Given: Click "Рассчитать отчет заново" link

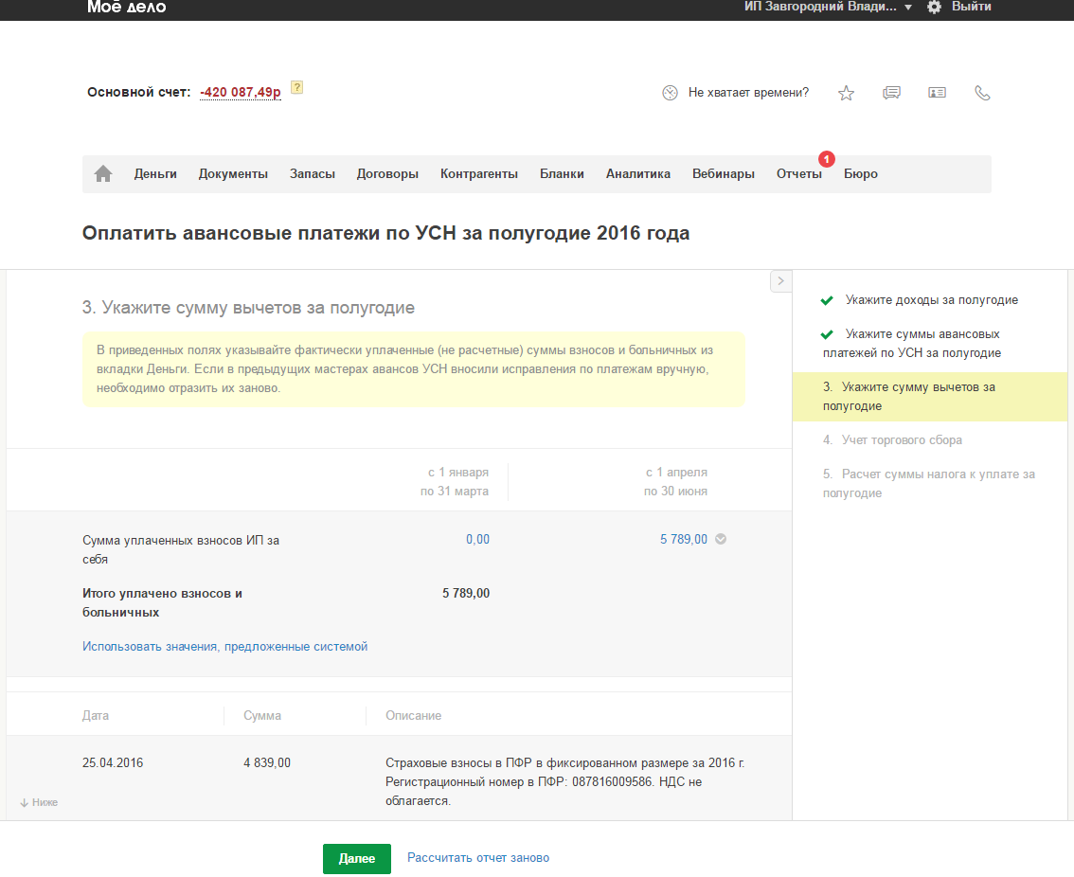Looking at the screenshot, I should pyautogui.click(x=477, y=858).
